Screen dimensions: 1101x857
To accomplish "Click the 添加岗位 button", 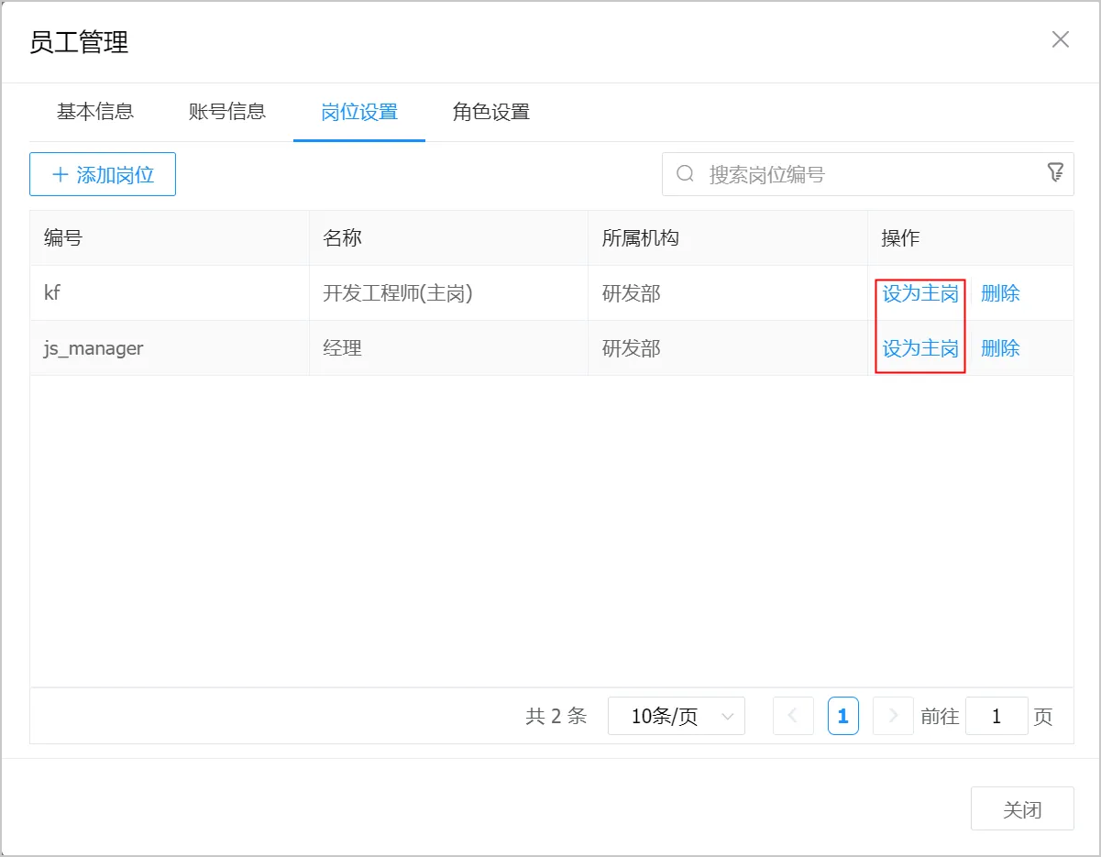I will tap(103, 174).
